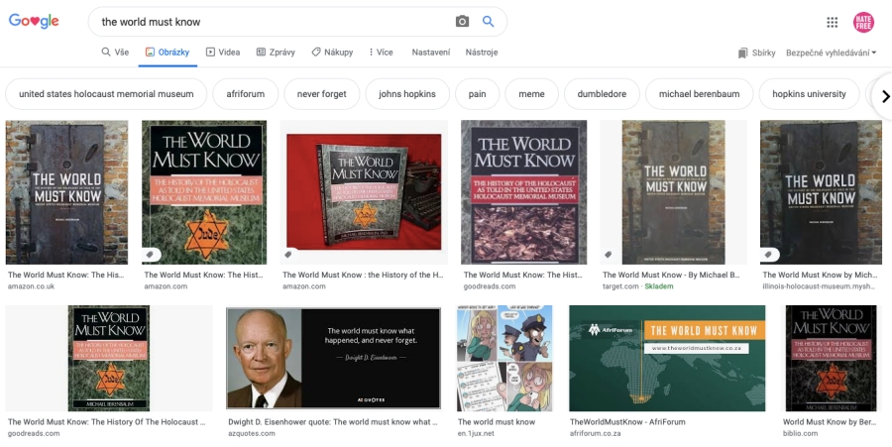
Task: Open the goodreads.com book cover in top row
Action: [x=523, y=192]
